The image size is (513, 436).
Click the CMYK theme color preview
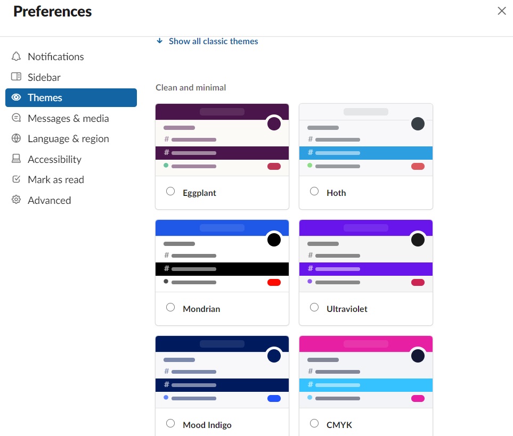click(x=366, y=372)
